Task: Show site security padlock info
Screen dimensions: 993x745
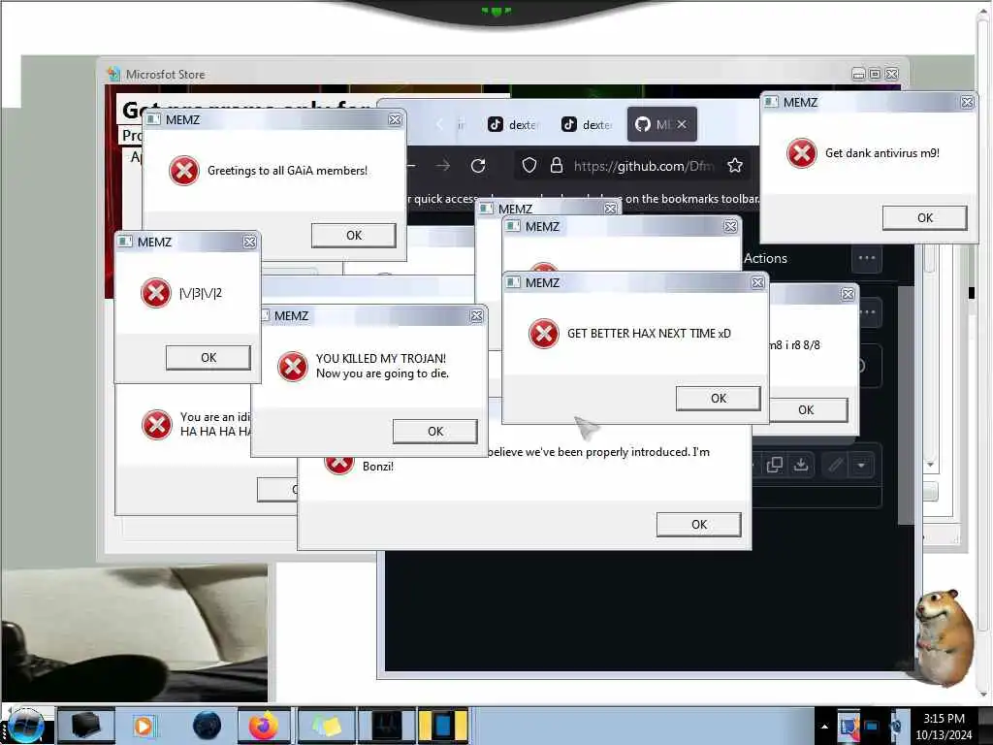Action: point(556,166)
